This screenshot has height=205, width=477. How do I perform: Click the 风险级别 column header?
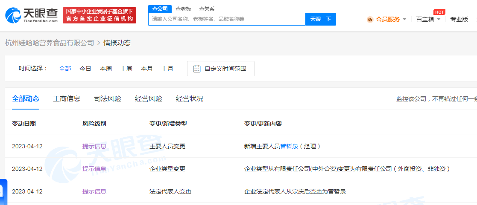click(x=94, y=124)
